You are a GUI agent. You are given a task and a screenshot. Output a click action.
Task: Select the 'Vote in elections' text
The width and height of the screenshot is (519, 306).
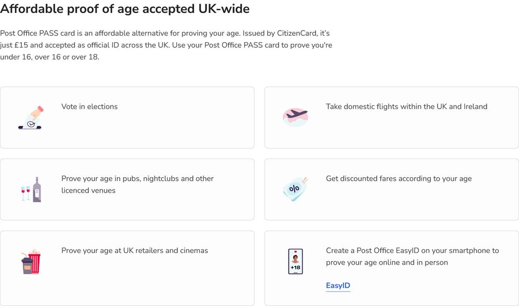pos(89,107)
